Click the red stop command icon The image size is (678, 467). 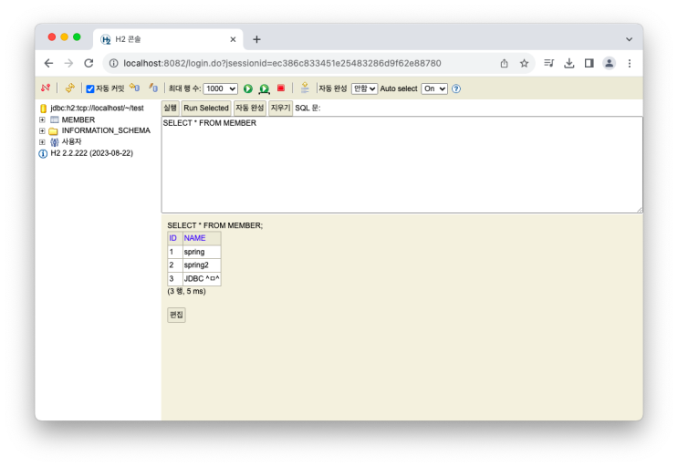(x=281, y=88)
